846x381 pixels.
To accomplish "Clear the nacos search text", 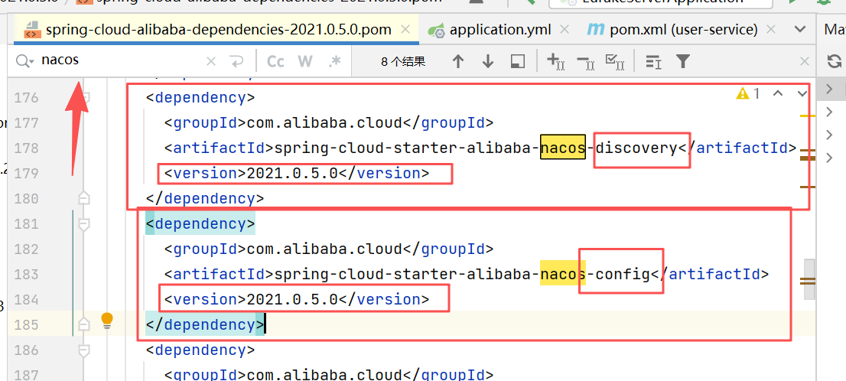I will tap(211, 61).
